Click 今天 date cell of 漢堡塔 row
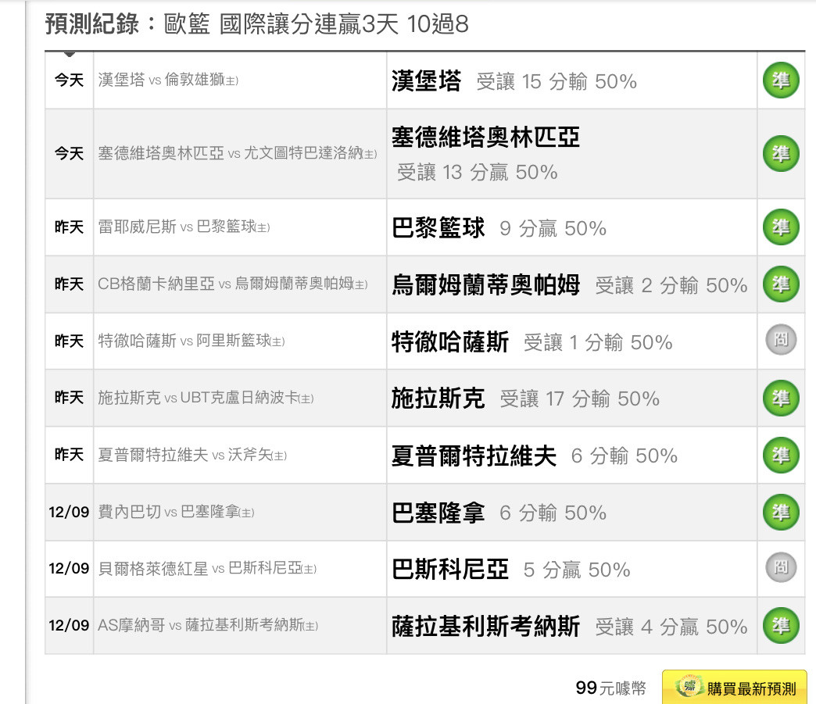 click(70, 80)
